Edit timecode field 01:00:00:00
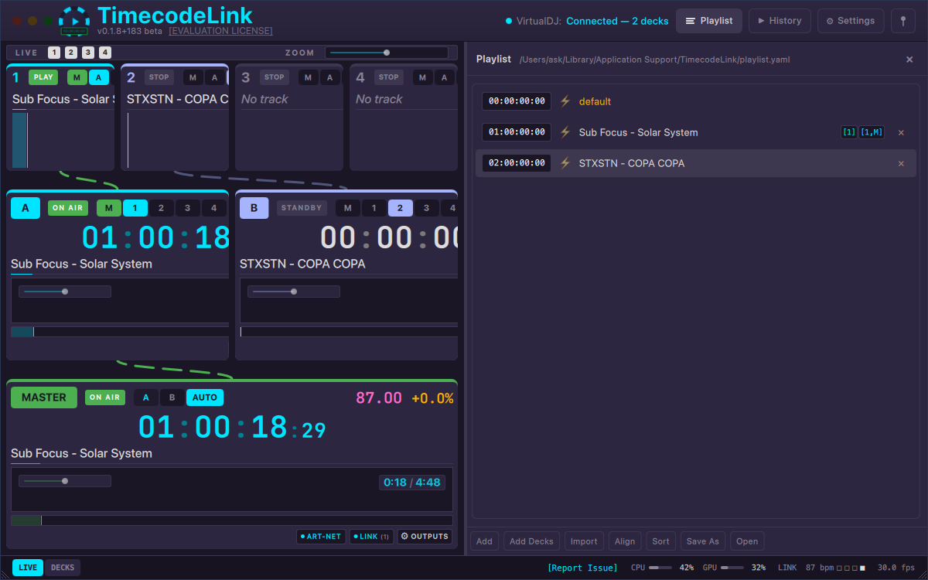Viewport: 928px width, 580px height. click(517, 132)
